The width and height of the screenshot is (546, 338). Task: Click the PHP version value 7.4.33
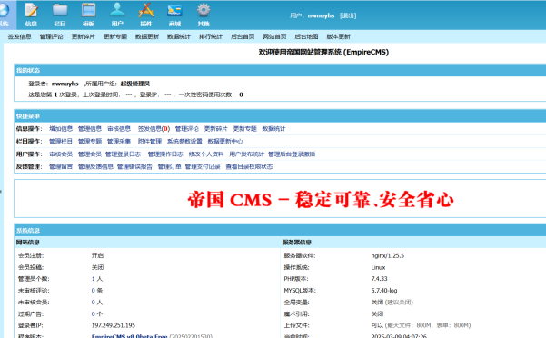379,279
